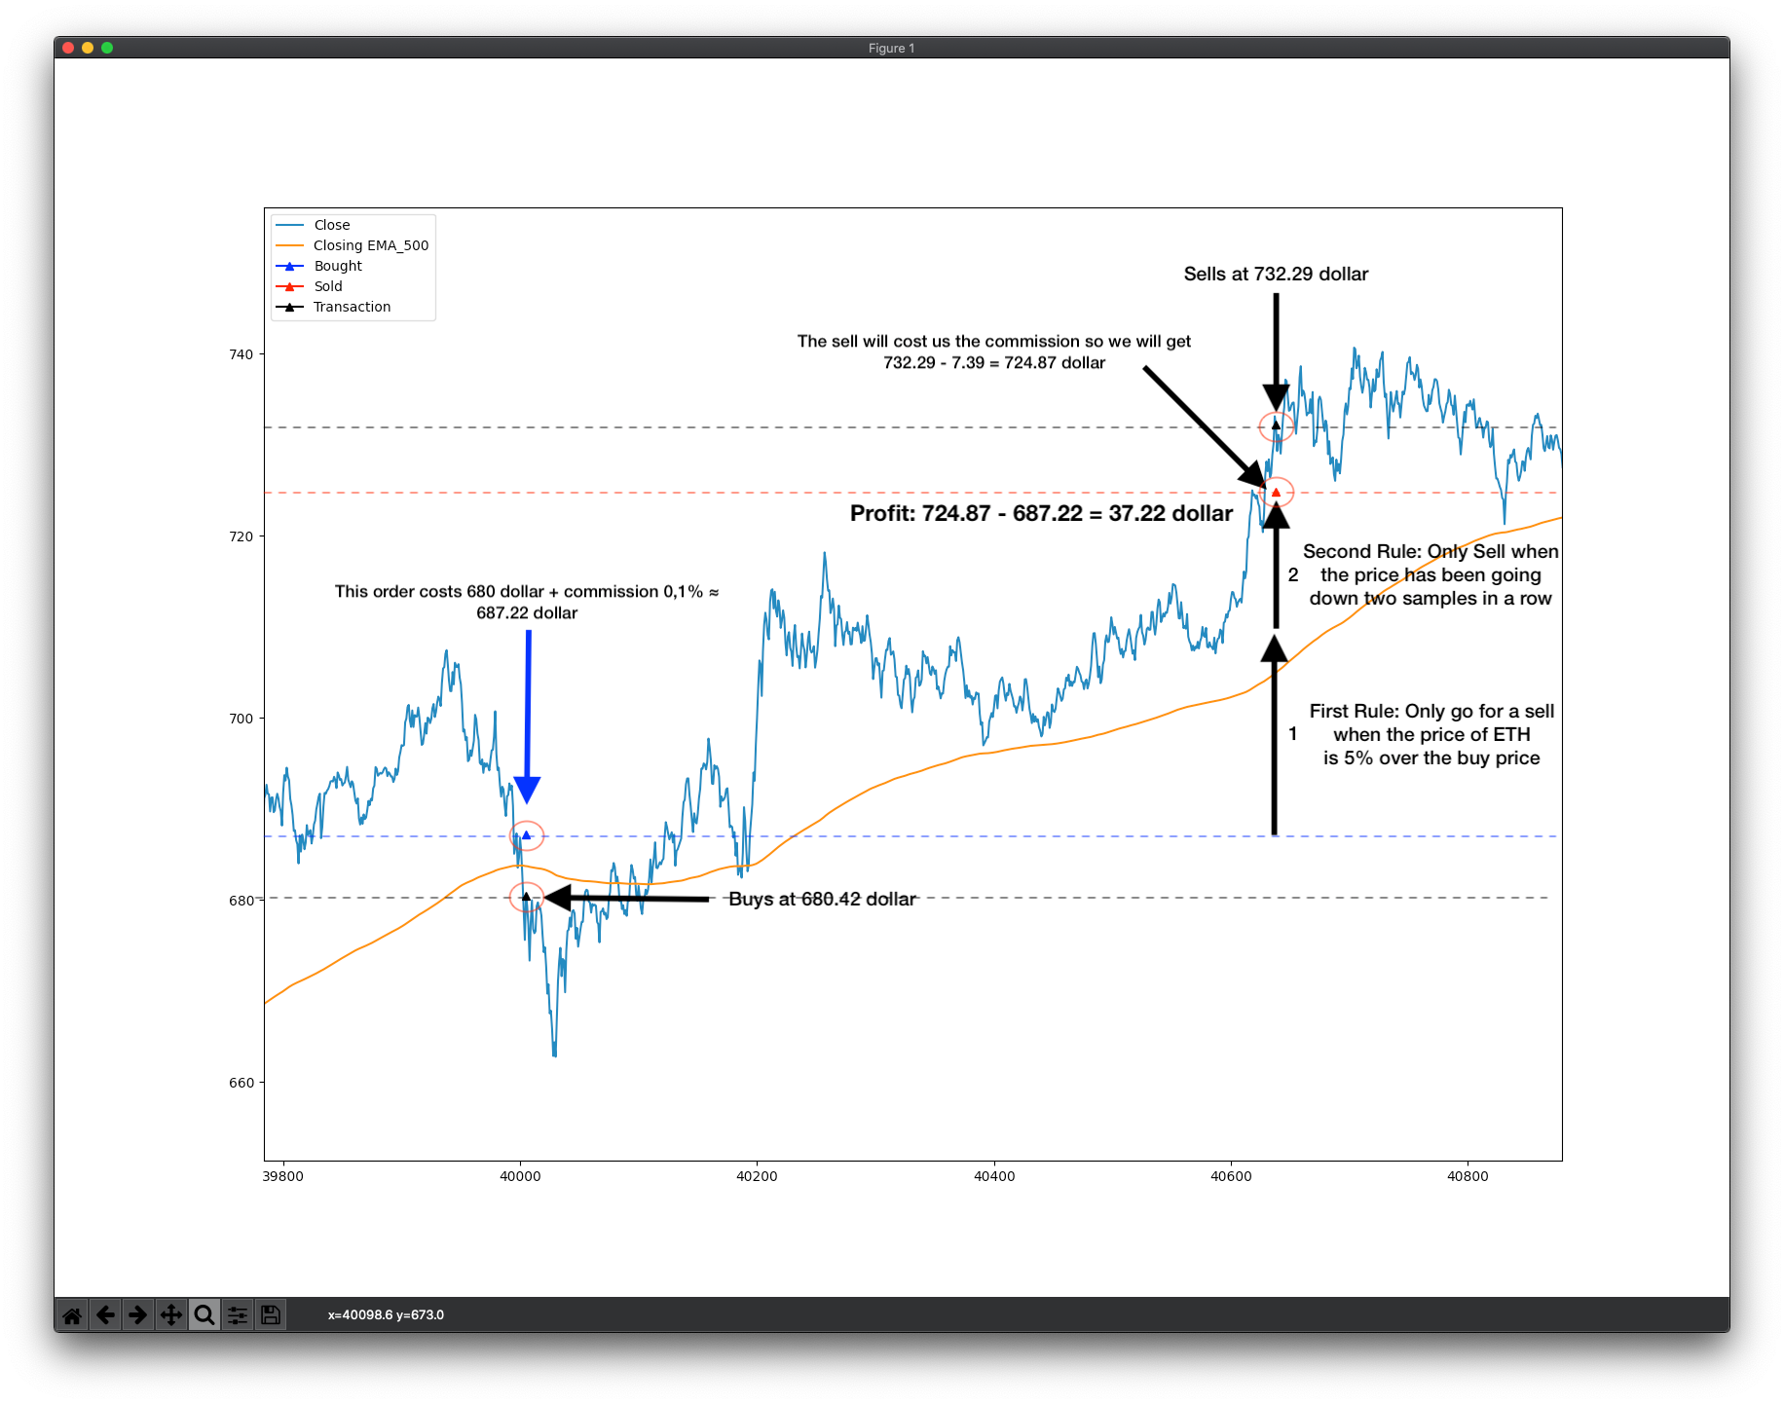Toggle the Close line legend entry
Image resolution: width=1784 pixels, height=1404 pixels.
pos(331,224)
